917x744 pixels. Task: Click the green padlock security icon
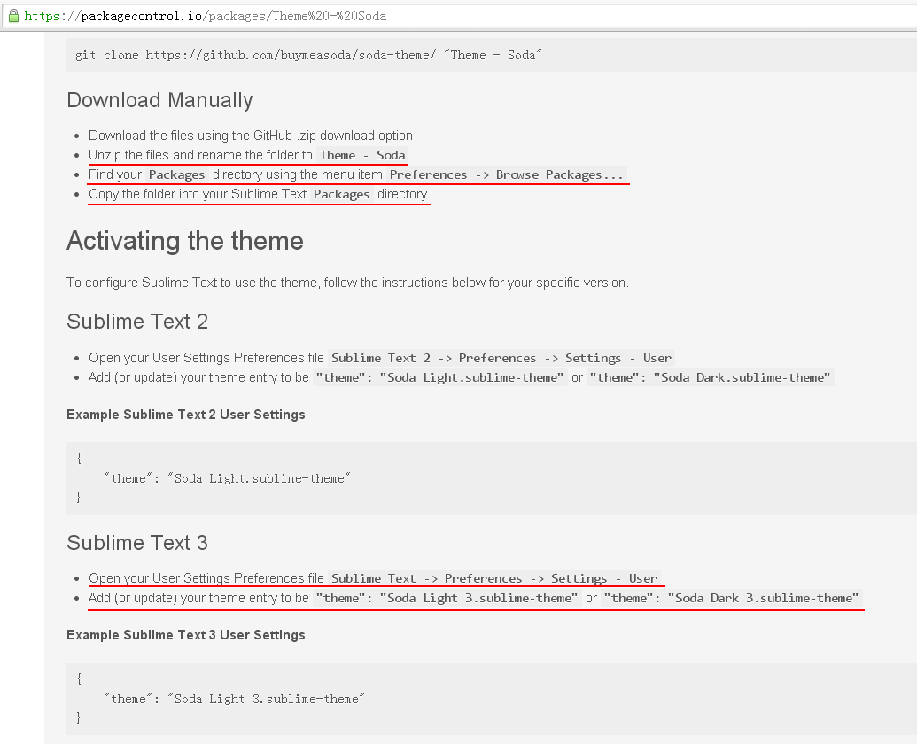point(13,16)
